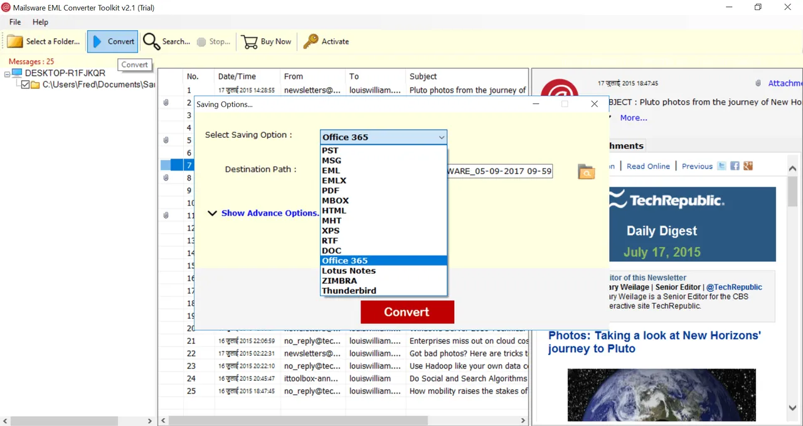Click the Activate key icon
The image size is (803, 426).
coord(311,41)
